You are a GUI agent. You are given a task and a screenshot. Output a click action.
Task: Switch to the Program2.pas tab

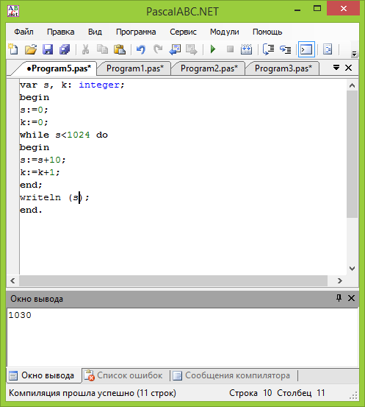(209, 68)
